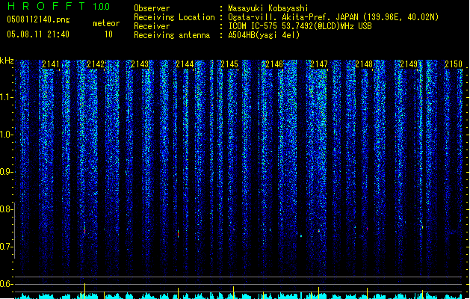Click the yellow spike below 2145
The image size is (470, 299).
(233, 292)
